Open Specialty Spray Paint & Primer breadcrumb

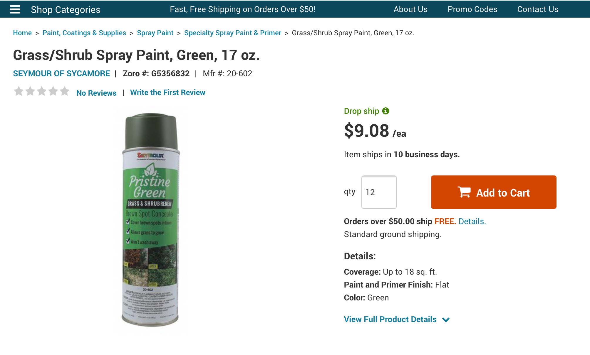(232, 33)
